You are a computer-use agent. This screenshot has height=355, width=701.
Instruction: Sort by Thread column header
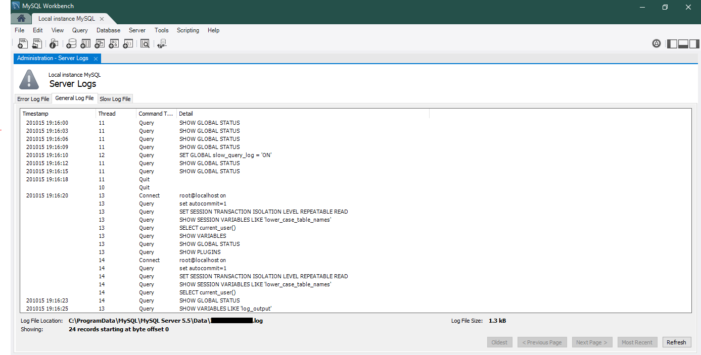click(116, 114)
